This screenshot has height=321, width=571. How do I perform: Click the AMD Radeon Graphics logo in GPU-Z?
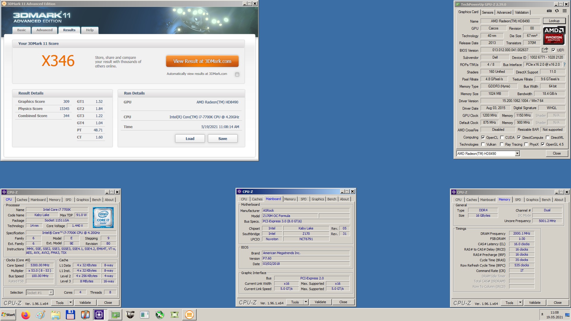(554, 35)
